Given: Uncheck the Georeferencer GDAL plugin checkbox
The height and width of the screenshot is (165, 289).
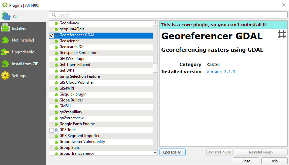Looking at the screenshot, I should coord(52,36).
